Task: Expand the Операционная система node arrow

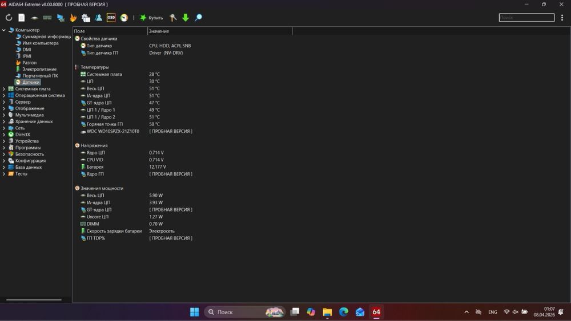Action: pos(4,95)
